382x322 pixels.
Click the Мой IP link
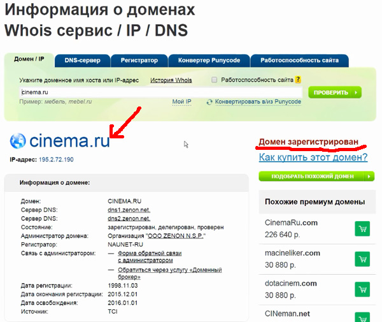tap(181, 102)
